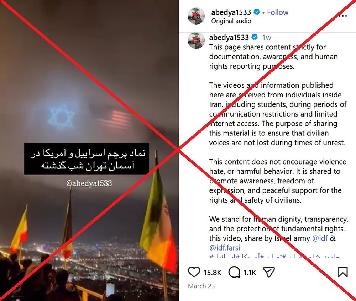Image resolution: width=356 pixels, height=301 pixels.
Task: Open abedya1533 username in post header
Action: [231, 12]
